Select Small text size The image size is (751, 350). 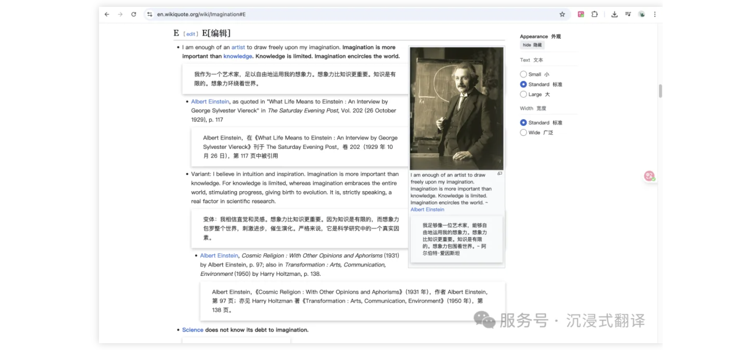click(x=523, y=74)
